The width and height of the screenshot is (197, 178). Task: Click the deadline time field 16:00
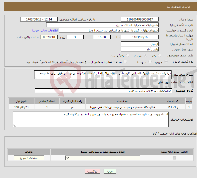click(102, 37)
